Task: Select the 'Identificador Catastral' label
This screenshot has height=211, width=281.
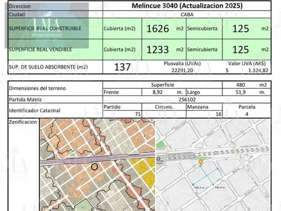Action: pos(35,111)
